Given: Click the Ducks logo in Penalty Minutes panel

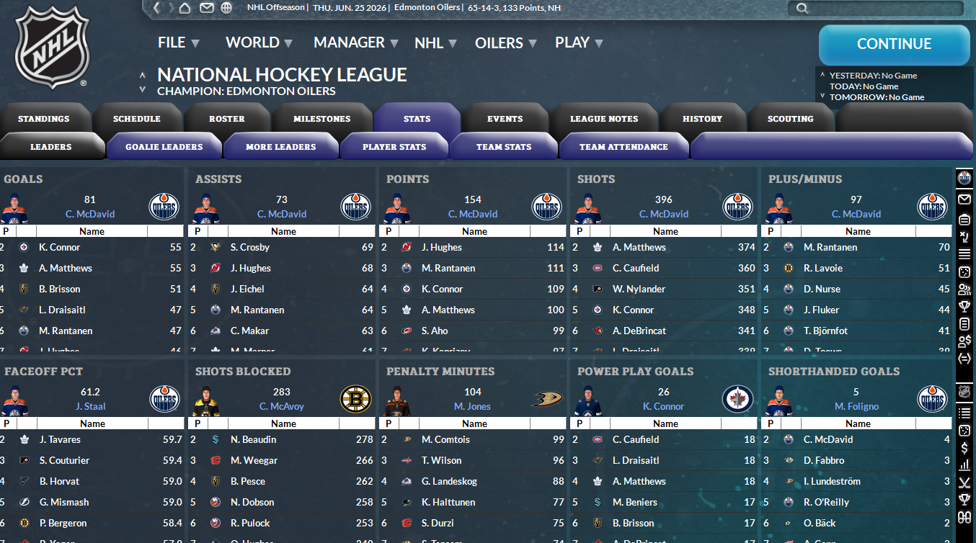Looking at the screenshot, I should (547, 399).
